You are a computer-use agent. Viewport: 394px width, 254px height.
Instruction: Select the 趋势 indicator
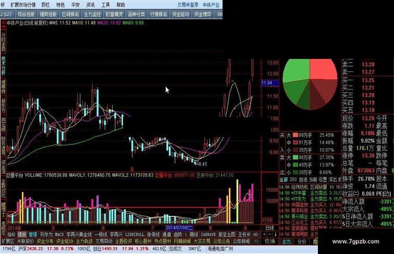(x=178, y=234)
